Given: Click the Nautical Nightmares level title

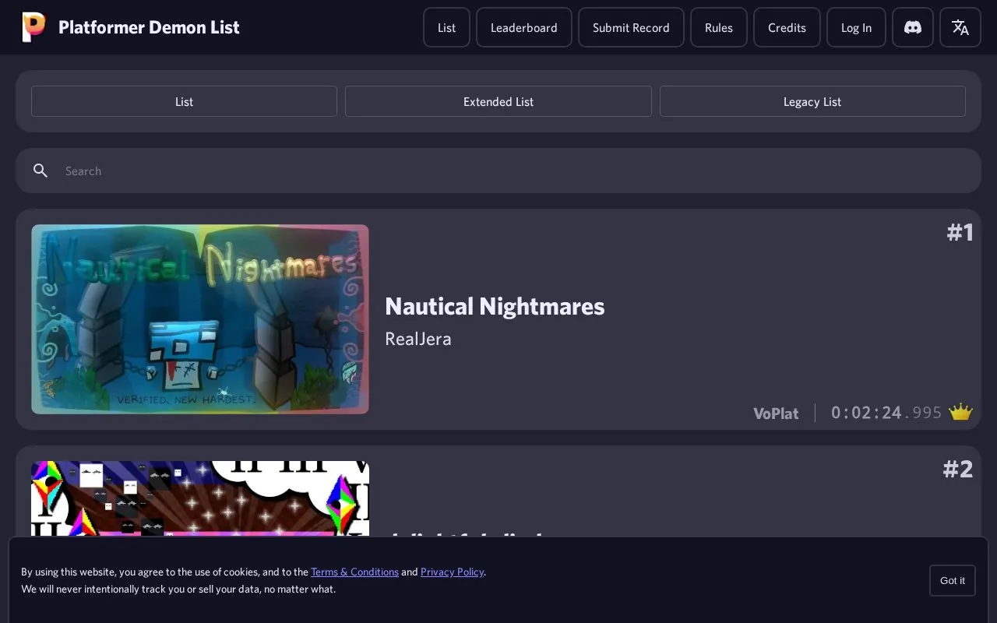Looking at the screenshot, I should coord(495,306).
